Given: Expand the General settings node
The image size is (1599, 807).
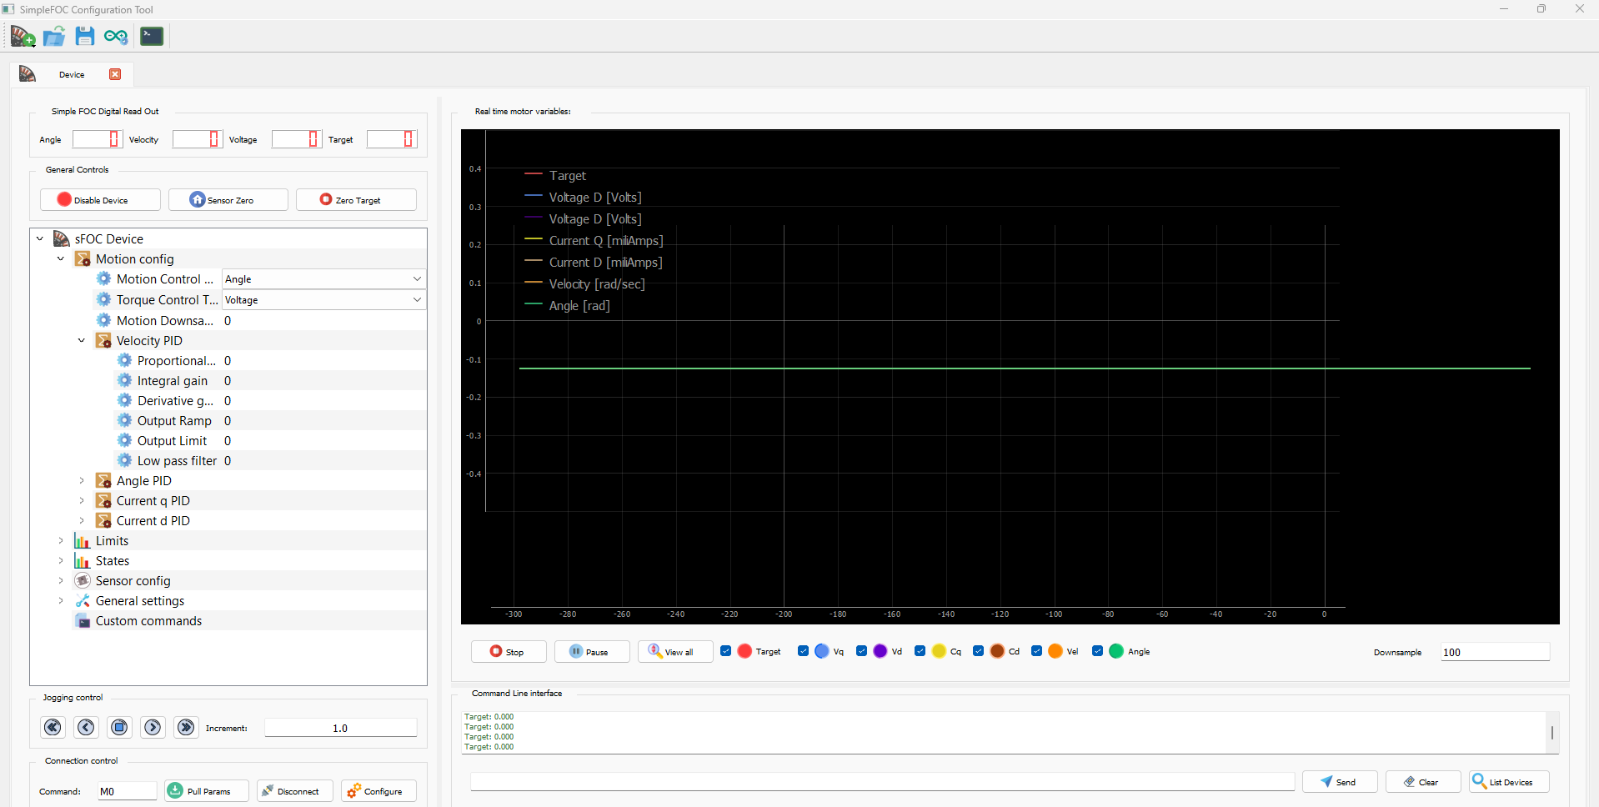Looking at the screenshot, I should [x=61, y=600].
